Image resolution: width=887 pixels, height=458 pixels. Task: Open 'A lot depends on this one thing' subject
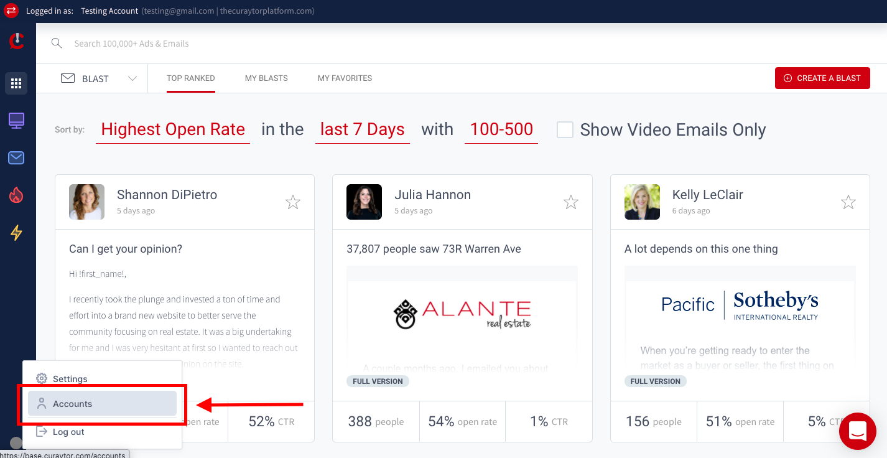coord(701,249)
